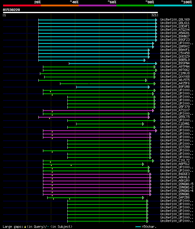Image resolution: width=195 pixels, height=229 pixels.
Task: Open hit UniRef100_A4S5F6
Action: click(x=175, y=83)
